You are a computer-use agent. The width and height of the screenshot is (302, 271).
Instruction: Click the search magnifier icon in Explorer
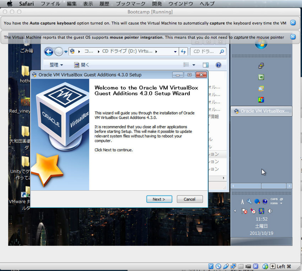coord(222,51)
